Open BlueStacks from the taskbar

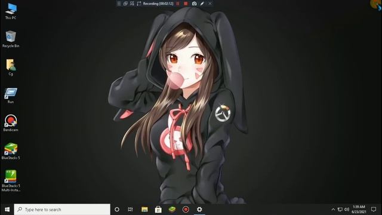pos(172,210)
